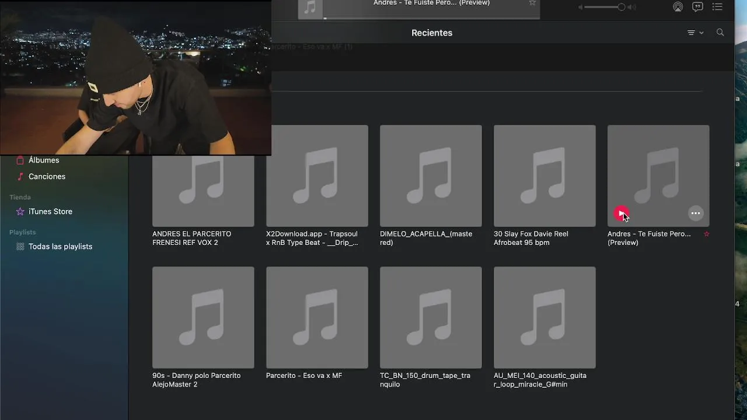Viewport: 747px width, 420px height.
Task: Select DIMELO_ACAPELLA artwork
Action: [431, 176]
